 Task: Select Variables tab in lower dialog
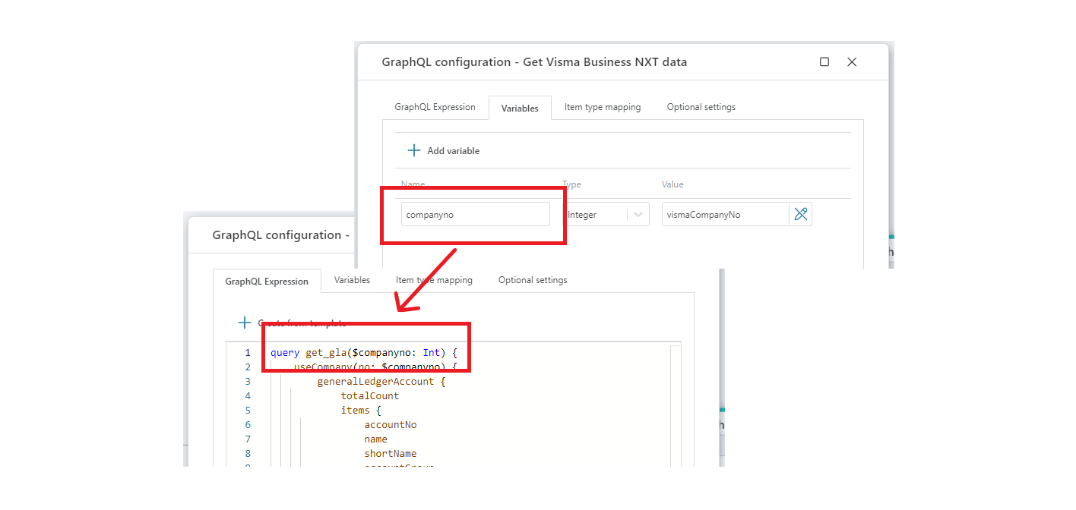coord(353,280)
